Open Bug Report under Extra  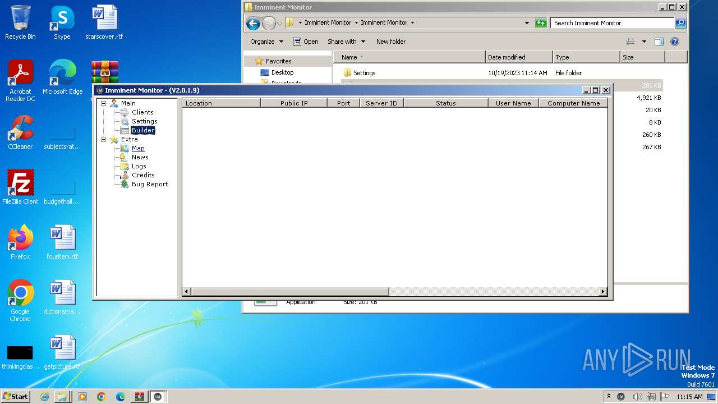150,184
